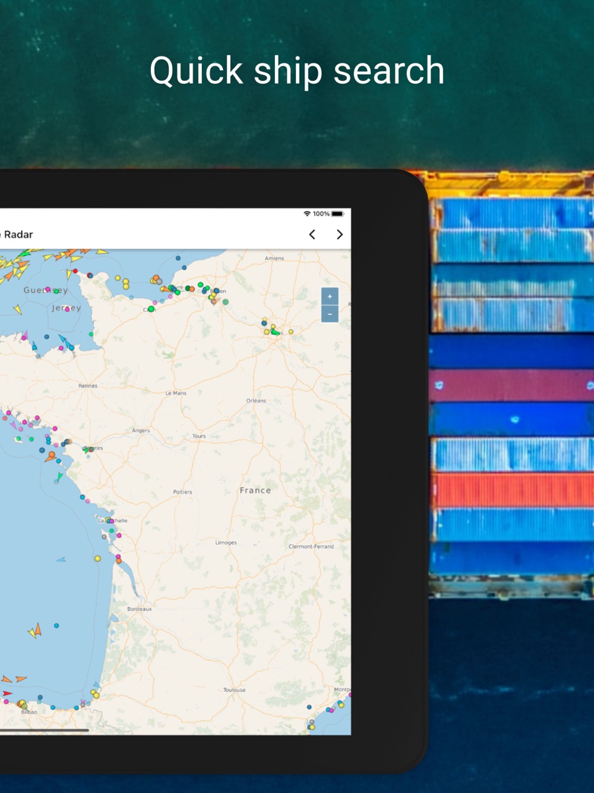Select the green ship dot on Guernsey
594x793 pixels.
click(56, 291)
